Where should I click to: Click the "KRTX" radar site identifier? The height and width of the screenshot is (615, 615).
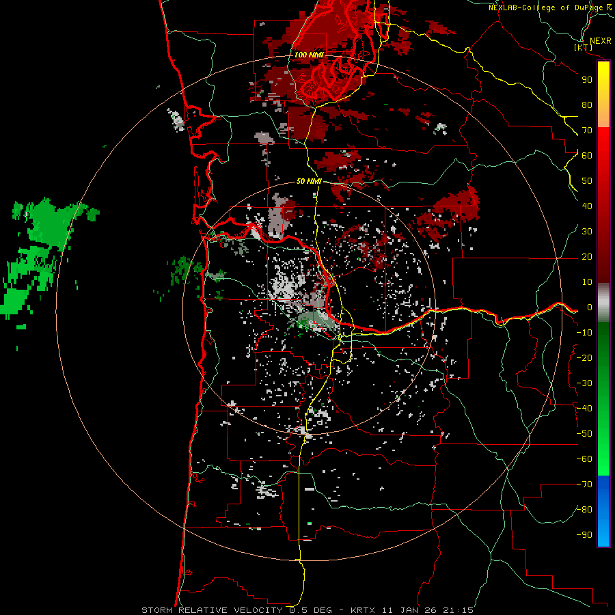click(362, 610)
